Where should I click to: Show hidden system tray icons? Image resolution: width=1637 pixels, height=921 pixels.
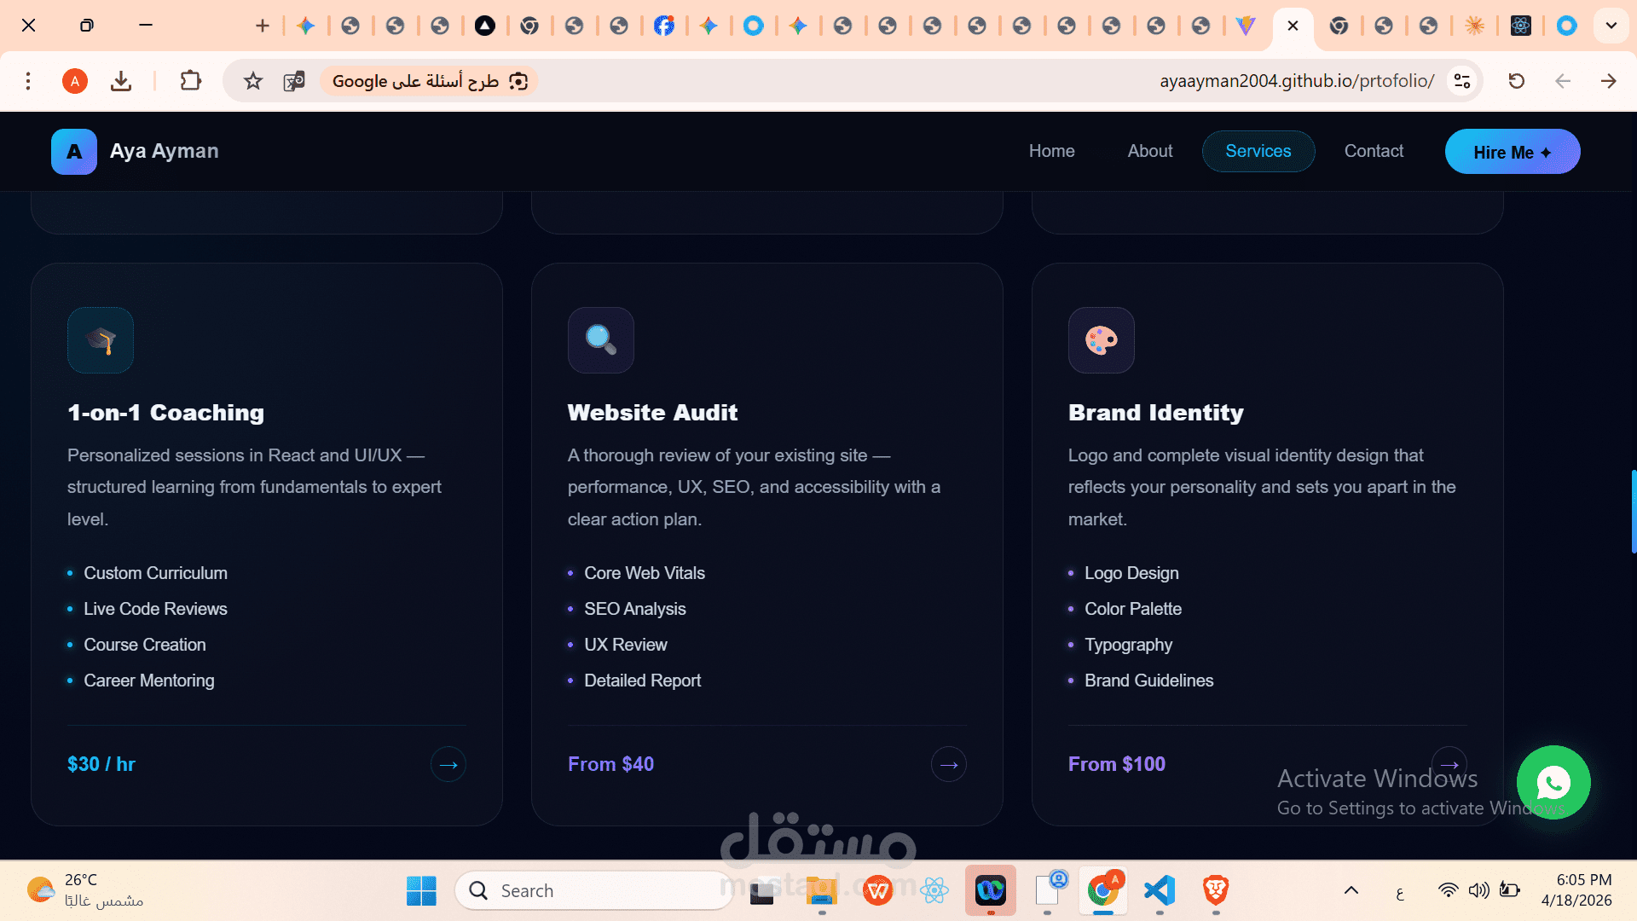pos(1351,891)
